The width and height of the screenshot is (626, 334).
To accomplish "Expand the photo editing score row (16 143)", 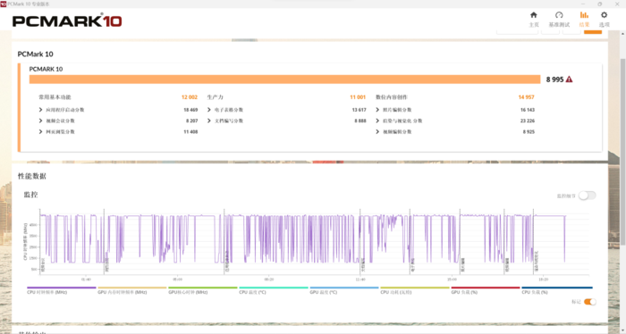I will (455, 110).
